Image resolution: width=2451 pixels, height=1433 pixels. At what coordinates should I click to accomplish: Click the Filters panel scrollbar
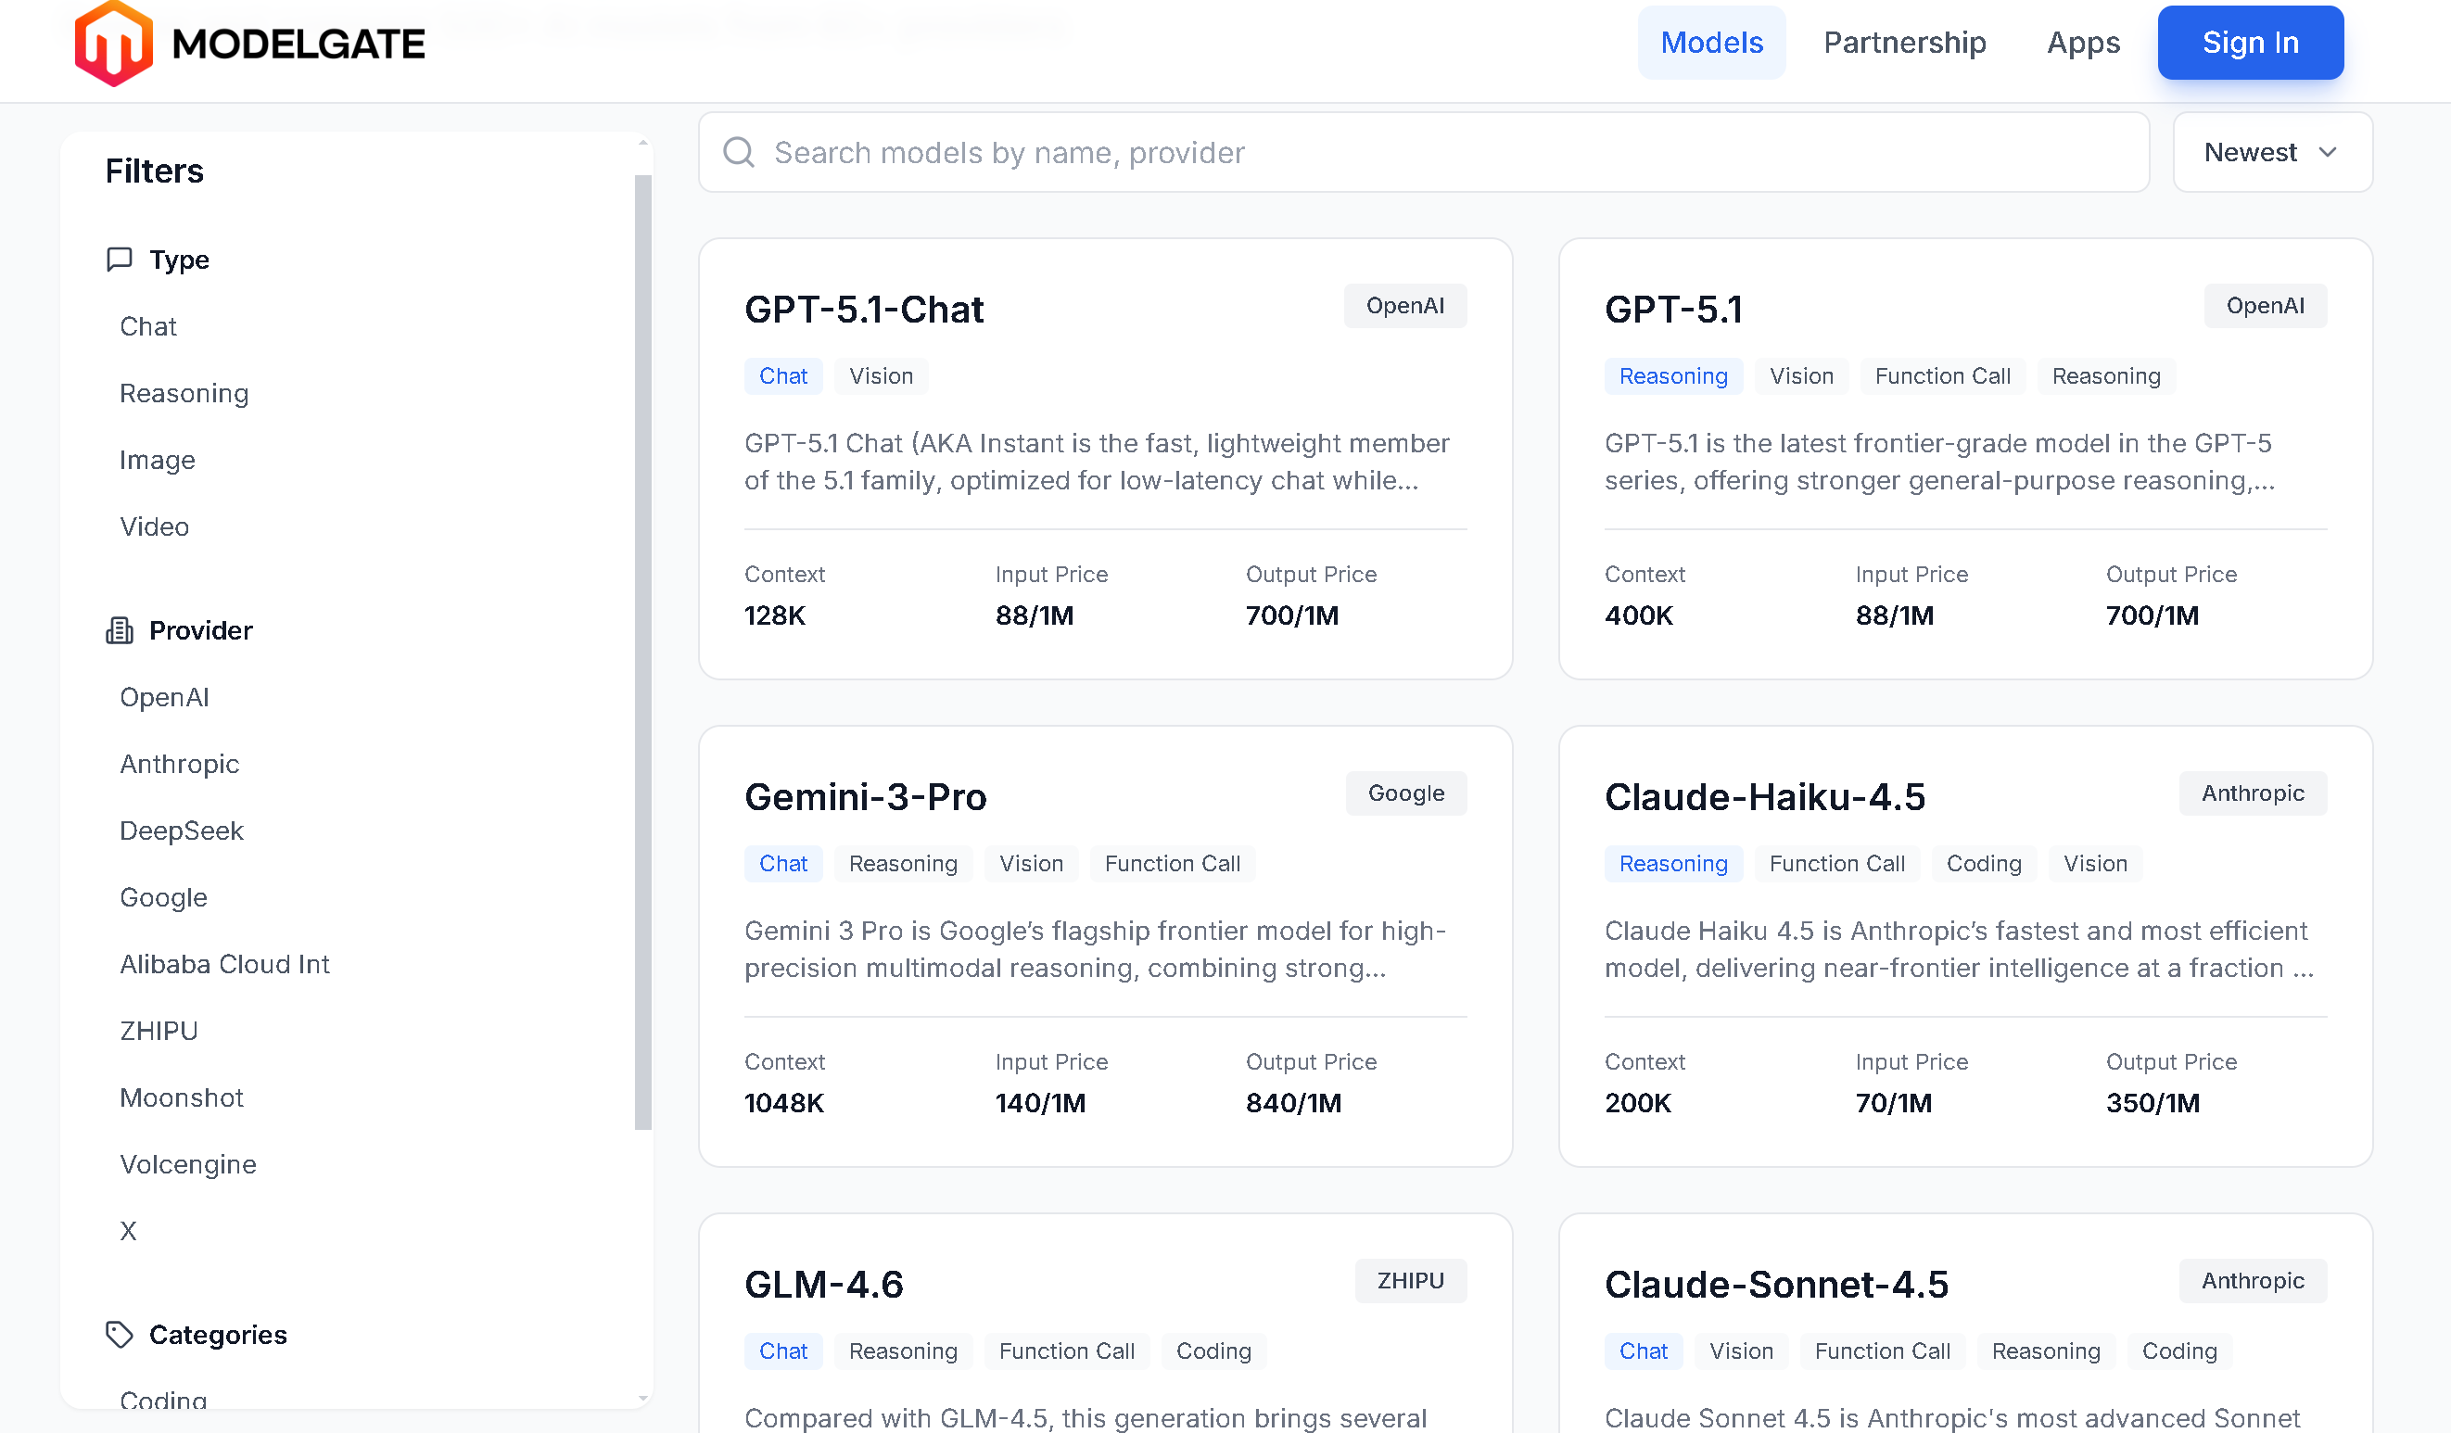point(643,652)
